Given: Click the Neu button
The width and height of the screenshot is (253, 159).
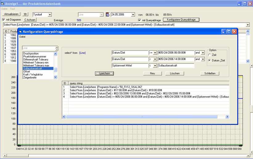Looking at the screenshot, I should click(x=152, y=74).
